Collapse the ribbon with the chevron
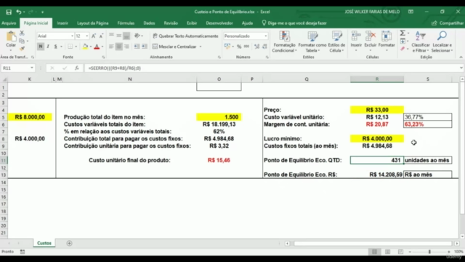The height and width of the screenshot is (262, 465). [x=461, y=57]
